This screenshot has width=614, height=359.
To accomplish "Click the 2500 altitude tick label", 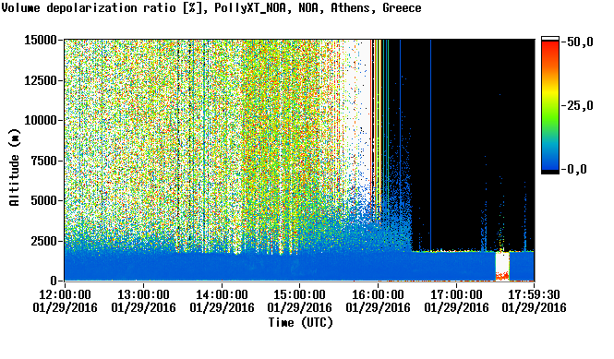I will (44, 241).
